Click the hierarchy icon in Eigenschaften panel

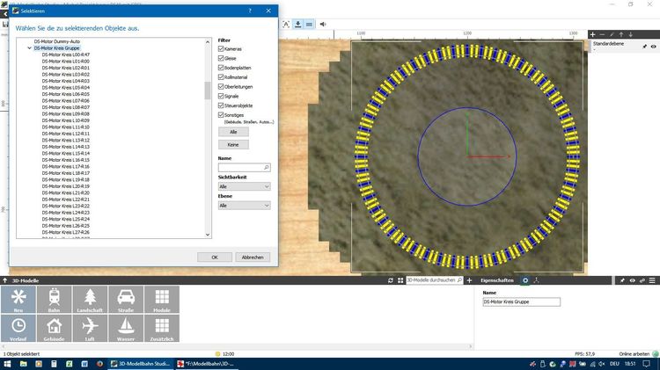pyautogui.click(x=536, y=280)
